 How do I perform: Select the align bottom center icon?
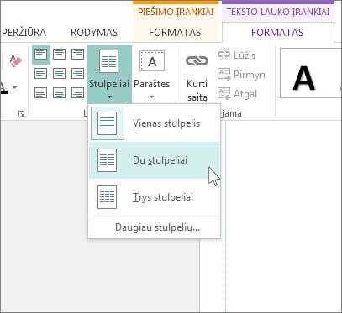(59, 92)
